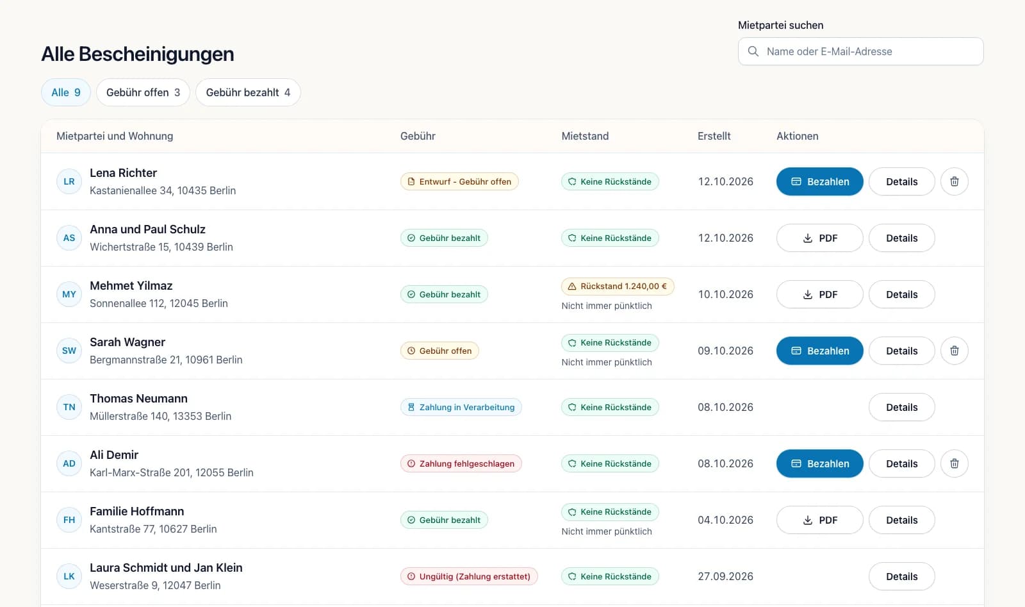This screenshot has height=607, width=1025.
Task: Click LR avatar of Lena Richter
Action: (69, 181)
